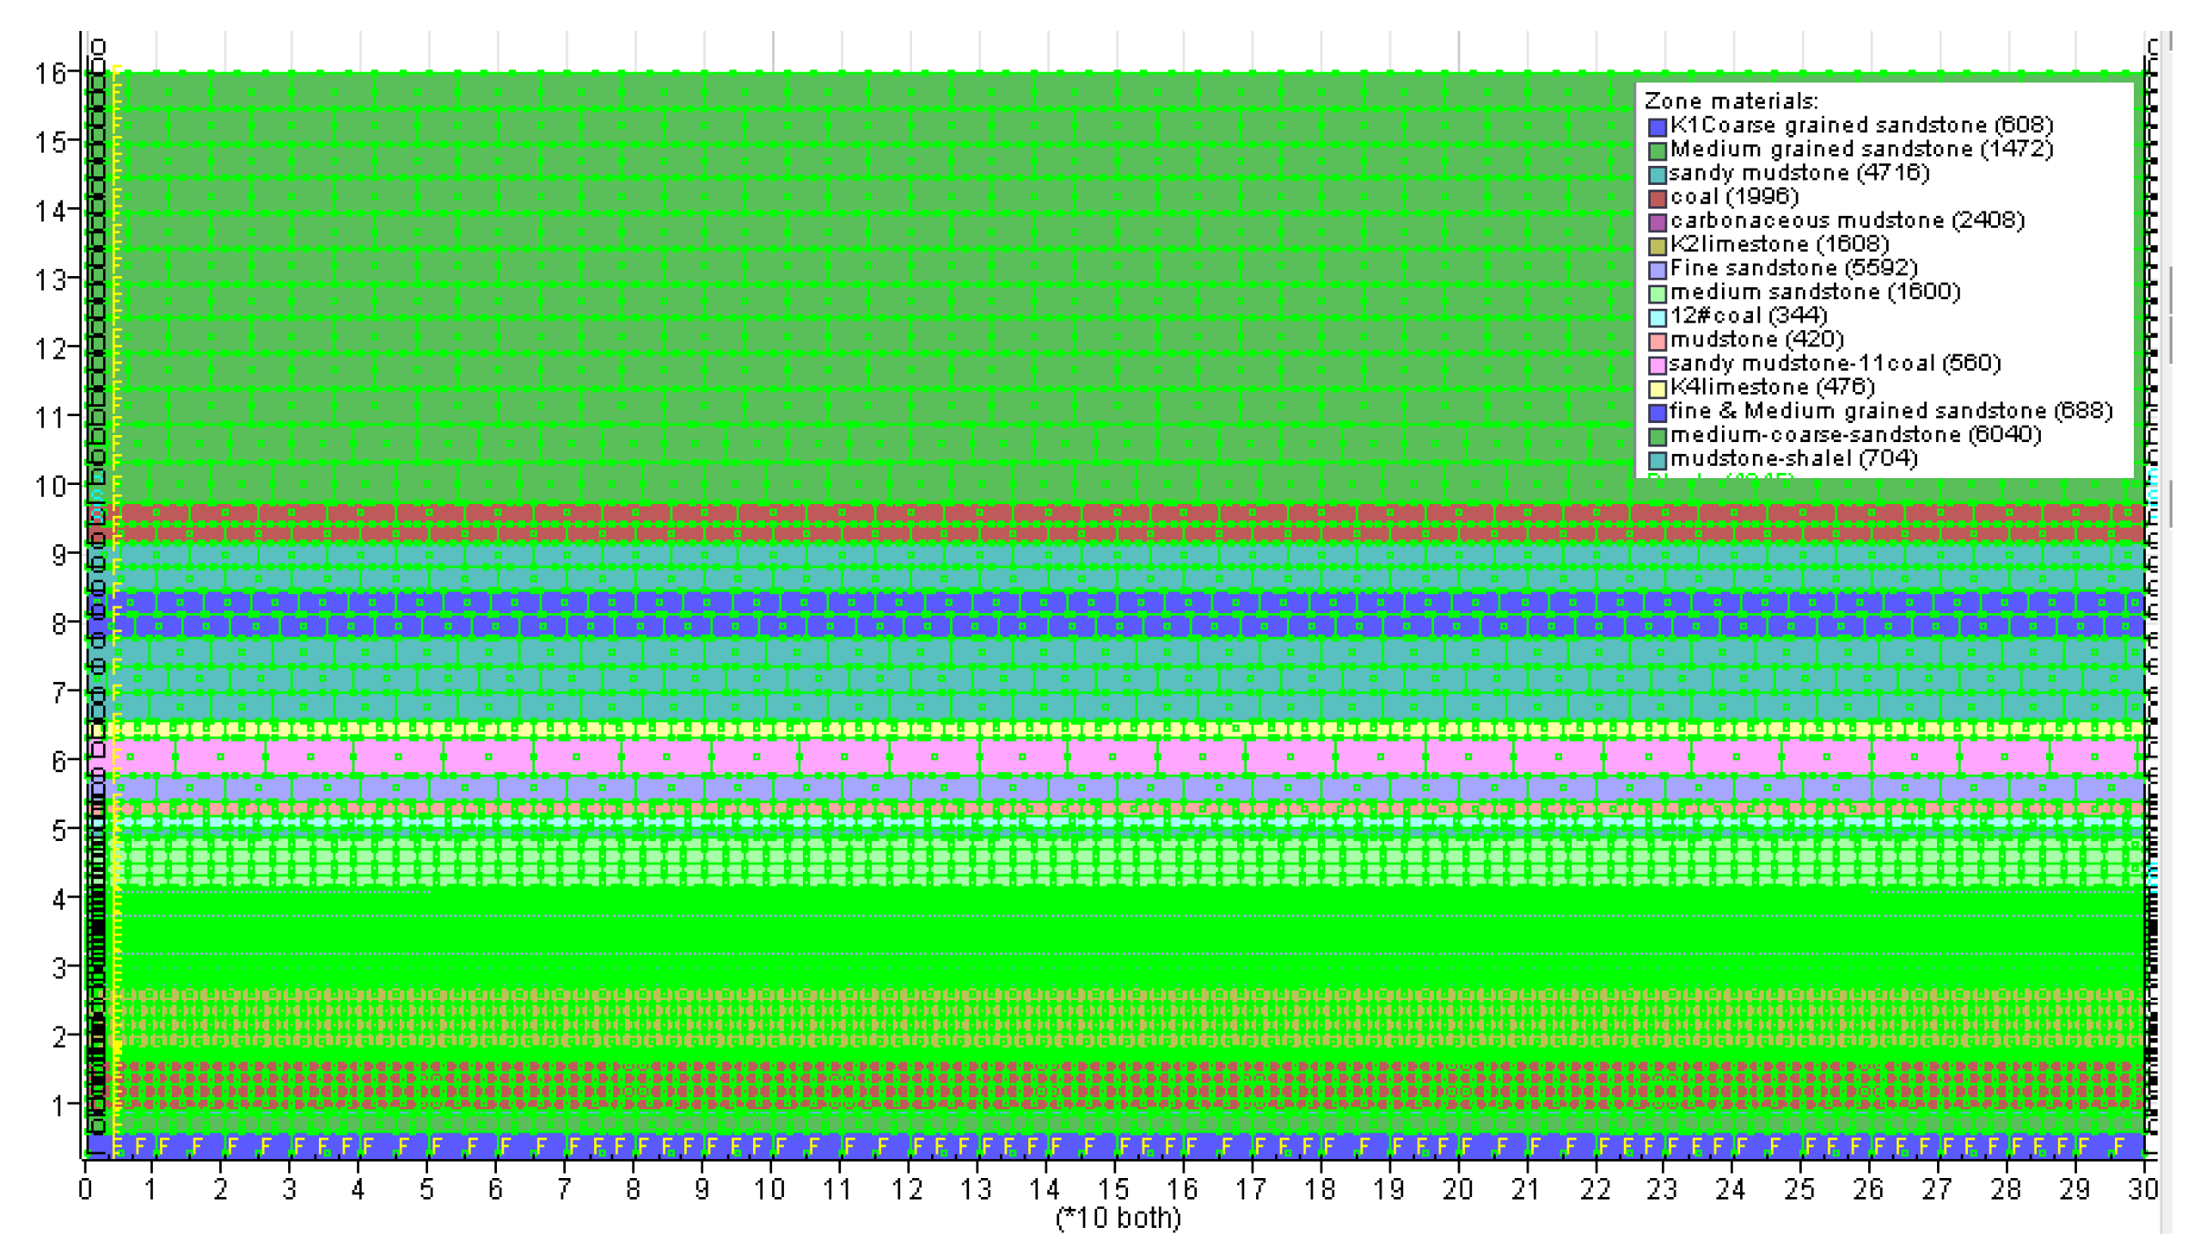Select the sandy mudstone legend swatch
This screenshot has width=2194, height=1258.
(x=1657, y=175)
